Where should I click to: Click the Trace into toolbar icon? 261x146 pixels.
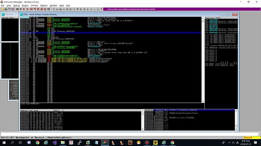click(38, 9)
